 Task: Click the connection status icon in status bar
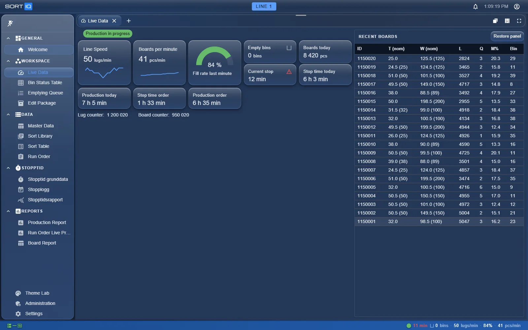pyautogui.click(x=15, y=326)
